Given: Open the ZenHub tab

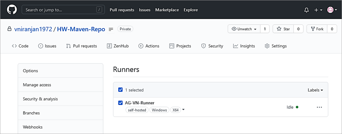Looking at the screenshot, I should 118,46.
